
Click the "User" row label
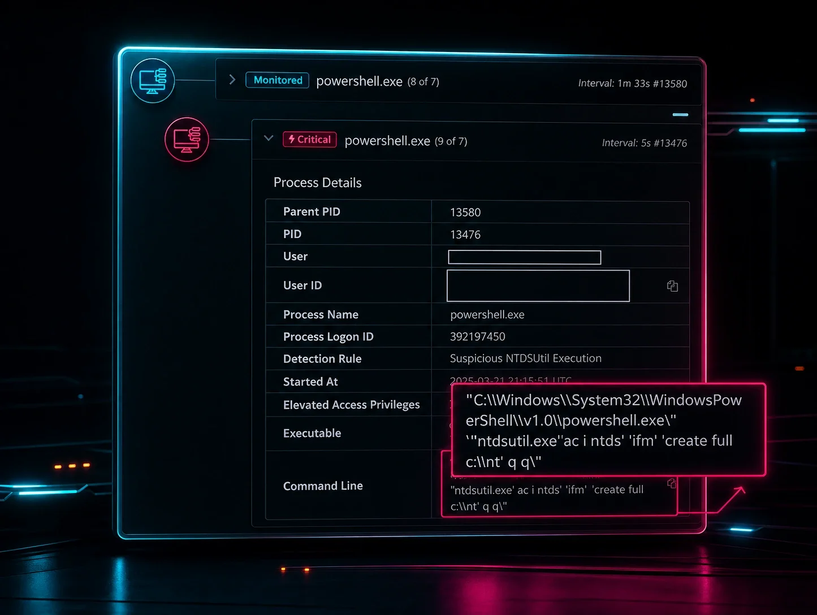coord(295,257)
